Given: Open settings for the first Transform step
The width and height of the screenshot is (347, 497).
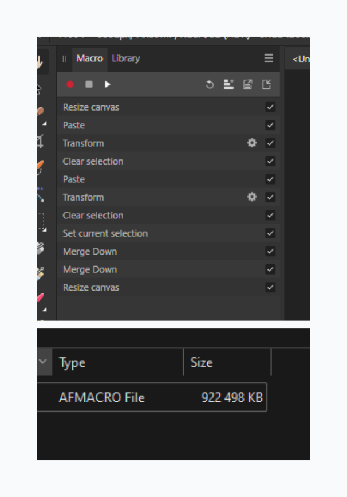Looking at the screenshot, I should click(x=251, y=143).
